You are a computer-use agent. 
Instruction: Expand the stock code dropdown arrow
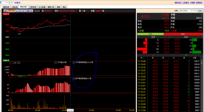pyautogui.click(x=7, y=3)
